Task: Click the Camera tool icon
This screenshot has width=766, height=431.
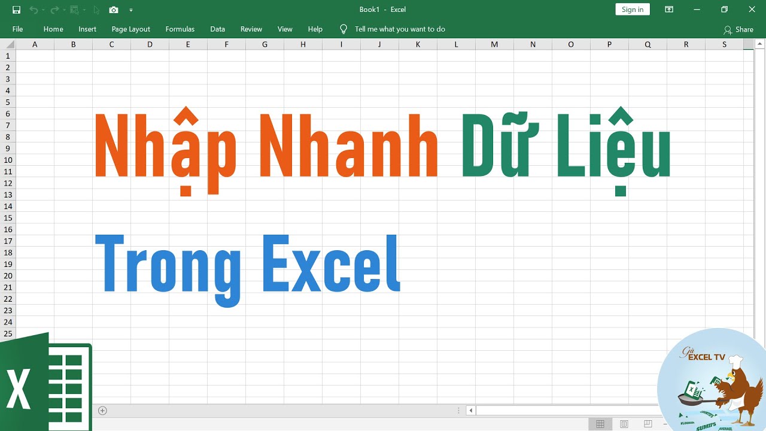Action: 114,10
